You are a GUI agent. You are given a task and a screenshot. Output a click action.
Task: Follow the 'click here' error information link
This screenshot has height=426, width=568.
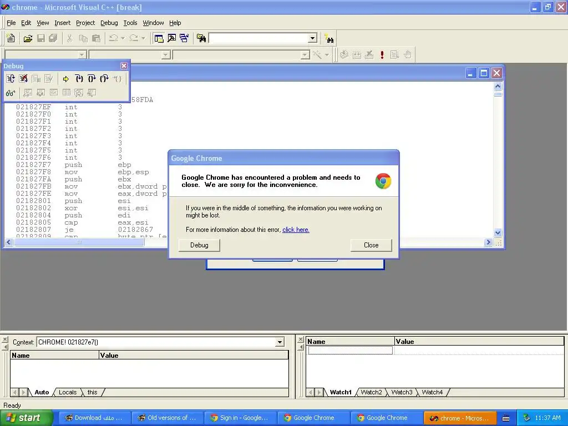[296, 230]
